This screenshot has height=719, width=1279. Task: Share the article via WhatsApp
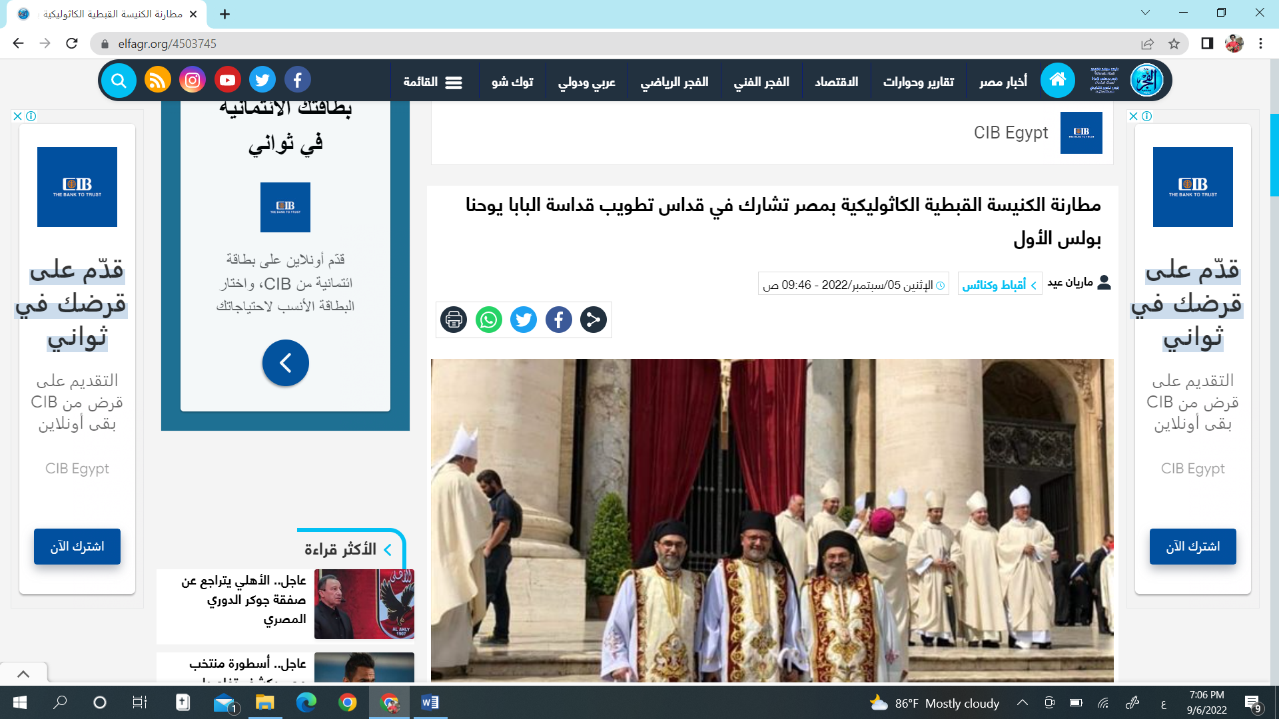coord(489,320)
